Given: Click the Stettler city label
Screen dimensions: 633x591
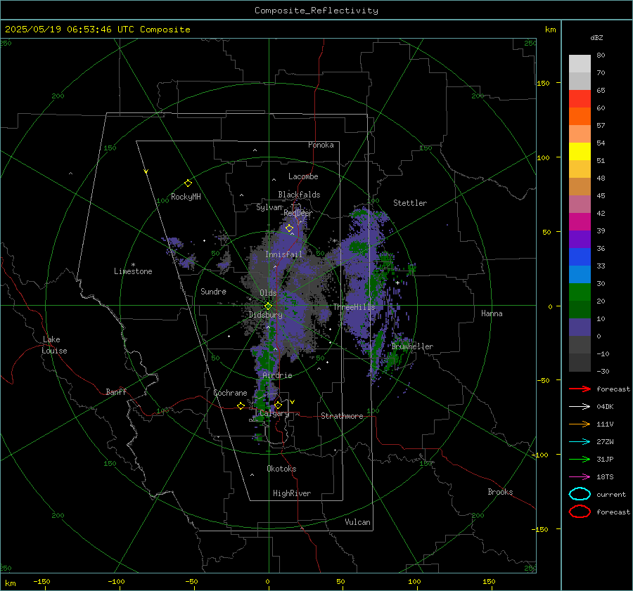Looking at the screenshot, I should [x=410, y=203].
